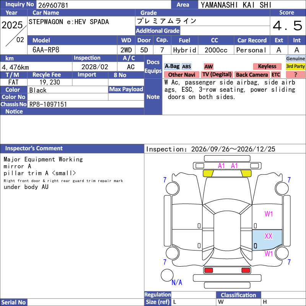Click the Other Navi badge
The width and height of the screenshot is (306, 306).
181,75
